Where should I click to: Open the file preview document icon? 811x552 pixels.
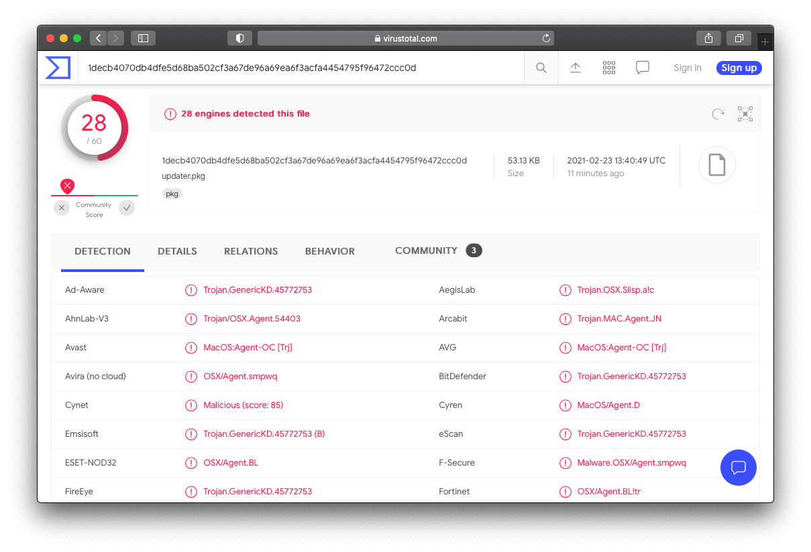click(716, 165)
